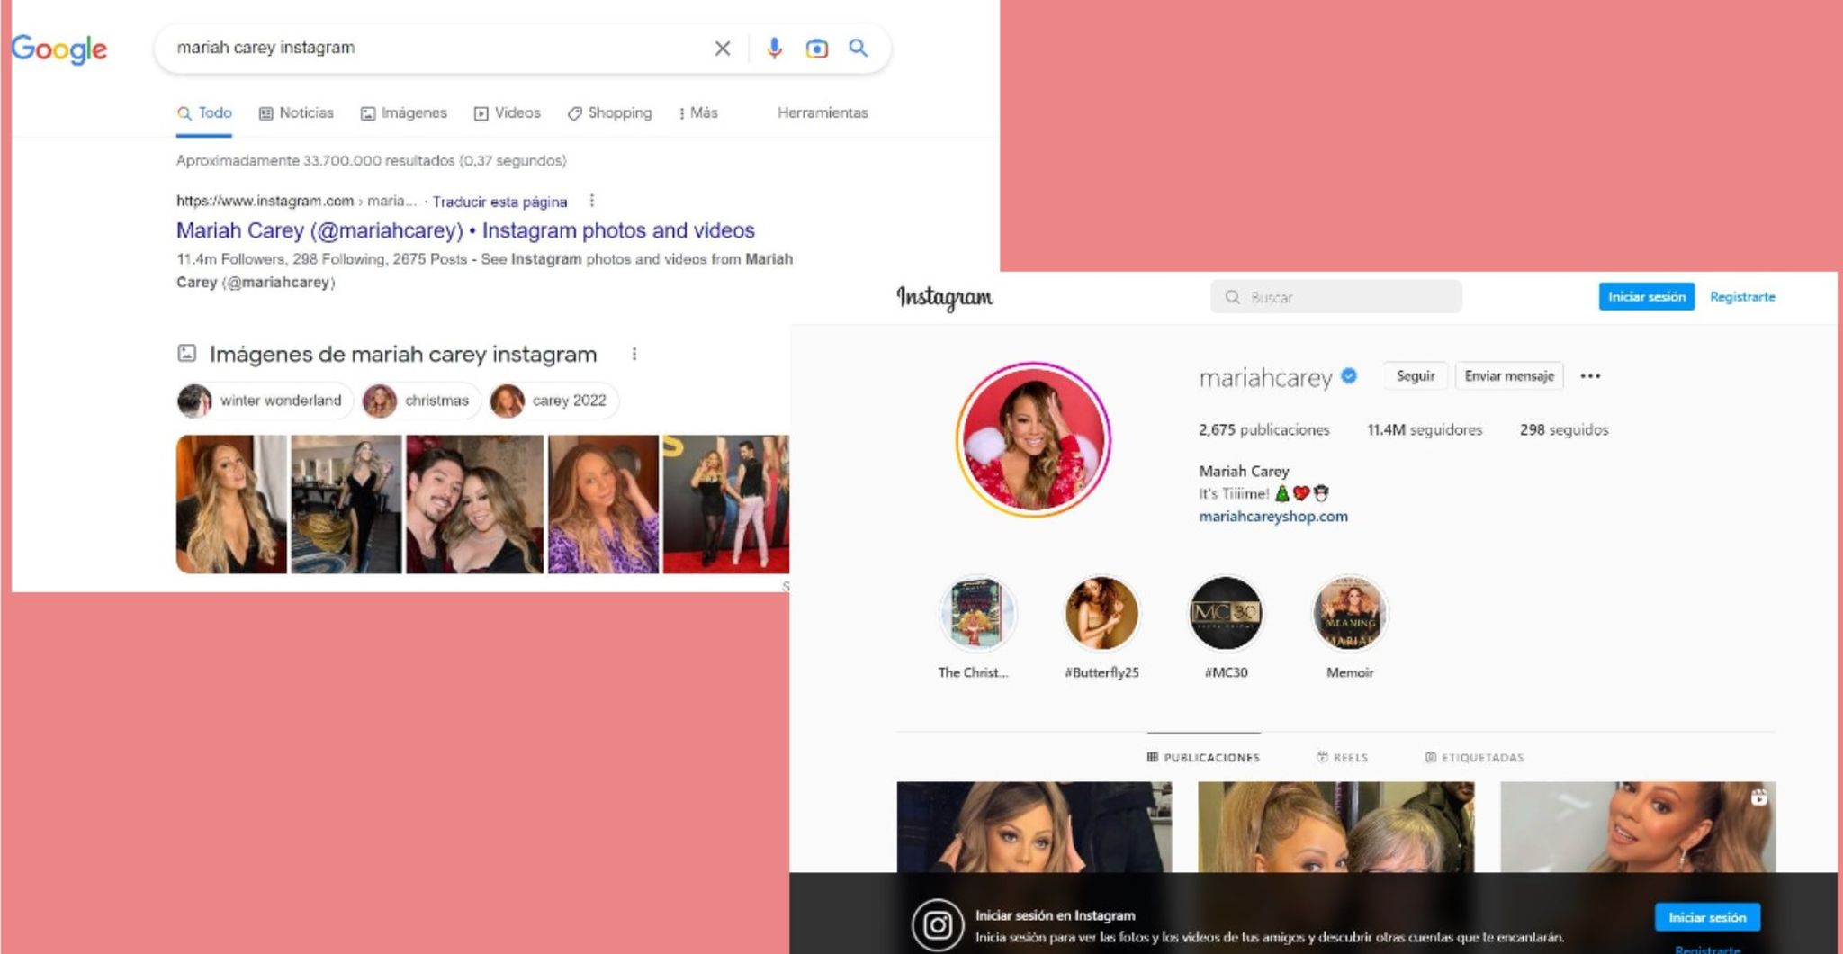
Task: Open third post with reel icon
Action: click(1638, 826)
